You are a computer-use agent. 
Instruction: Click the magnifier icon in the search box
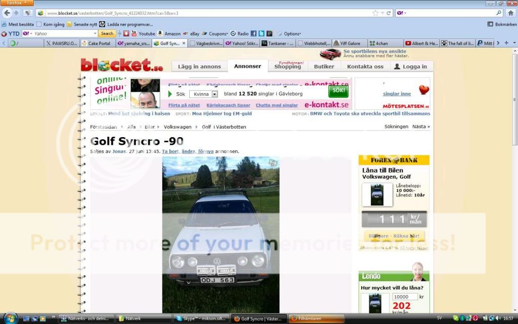tap(498, 13)
